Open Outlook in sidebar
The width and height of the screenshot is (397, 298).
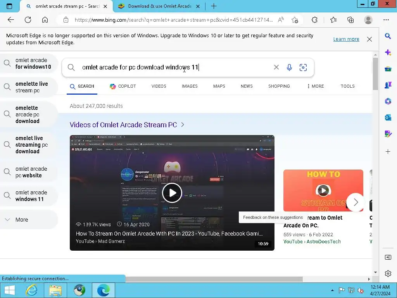click(x=388, y=118)
